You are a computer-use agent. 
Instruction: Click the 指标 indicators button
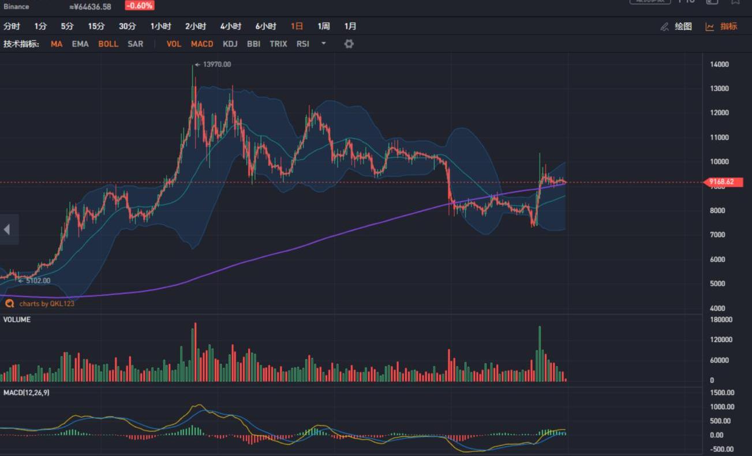(x=729, y=27)
